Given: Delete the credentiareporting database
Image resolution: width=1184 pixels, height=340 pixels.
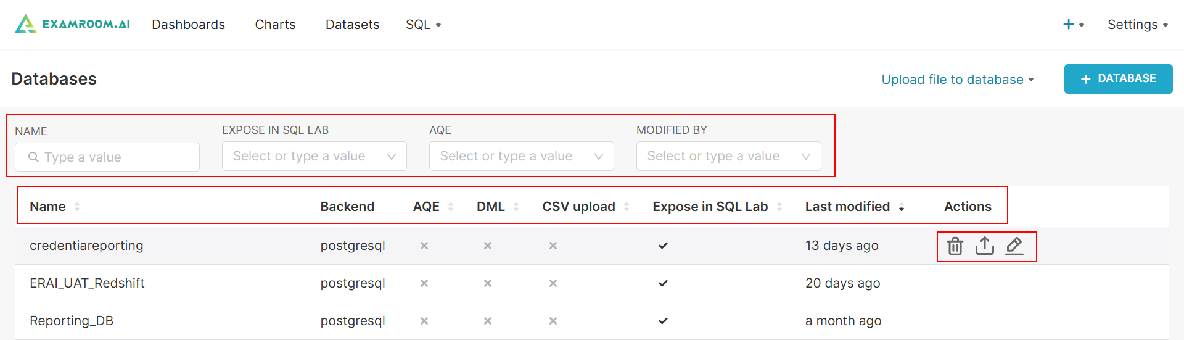Looking at the screenshot, I should [x=955, y=246].
